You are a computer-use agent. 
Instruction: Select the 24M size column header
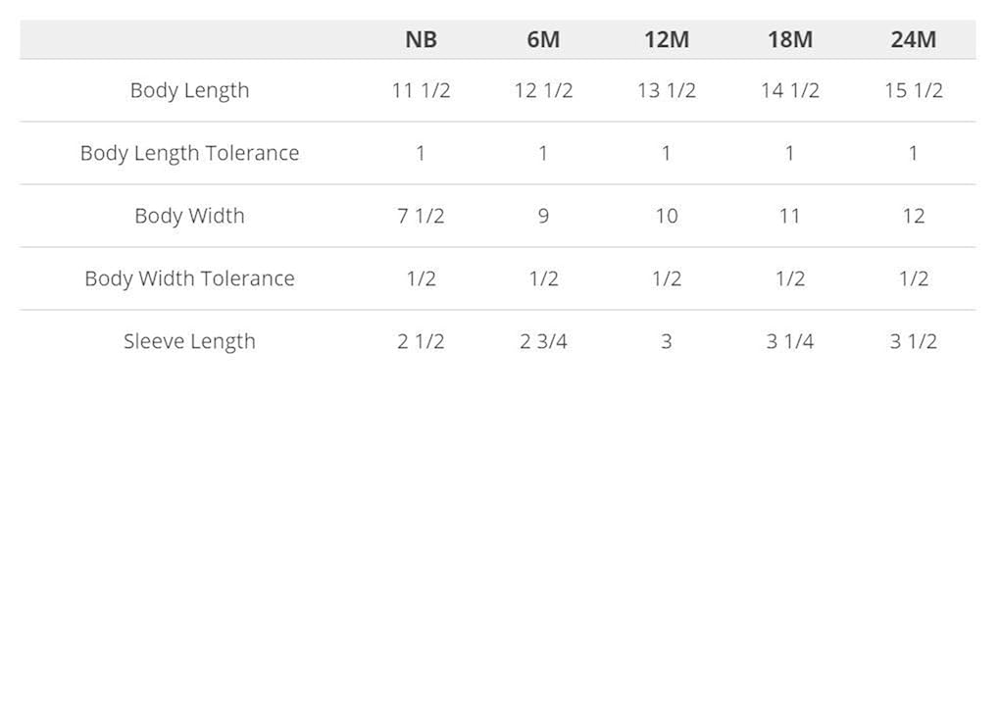913,40
